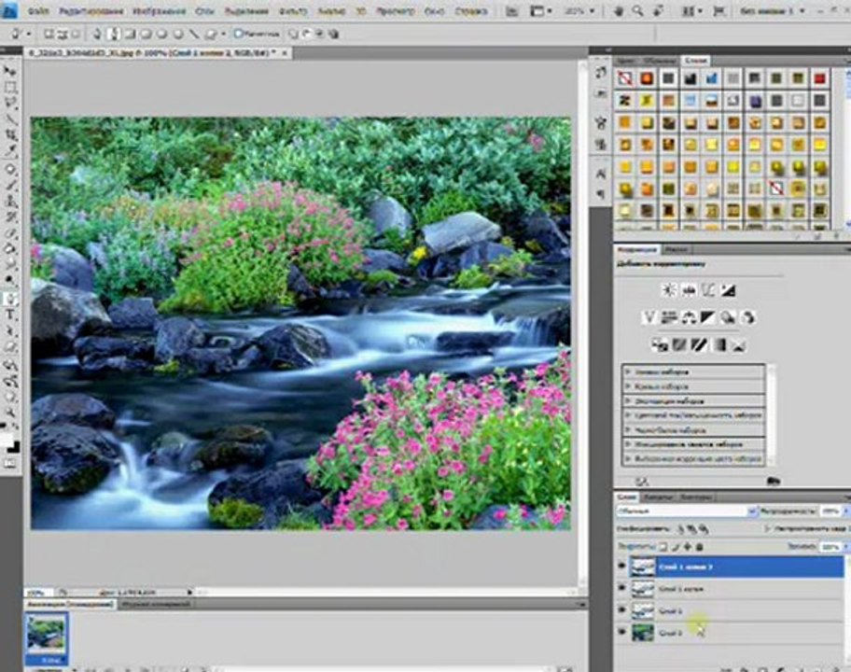851x672 pixels.
Task: Toggle lock position
Action: pos(688,547)
